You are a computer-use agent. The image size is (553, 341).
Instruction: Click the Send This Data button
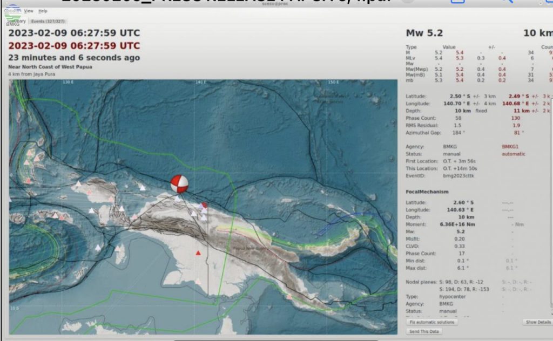424,331
